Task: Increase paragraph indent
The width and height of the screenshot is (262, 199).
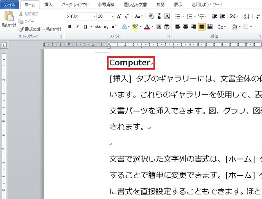Action: (x=222, y=16)
